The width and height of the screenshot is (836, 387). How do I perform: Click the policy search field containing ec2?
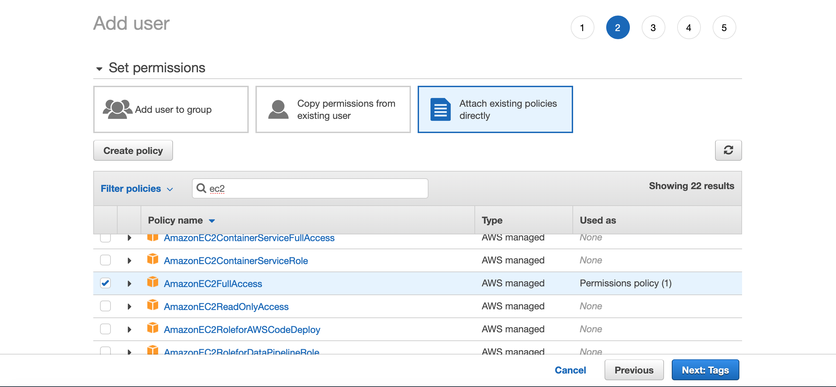(310, 188)
